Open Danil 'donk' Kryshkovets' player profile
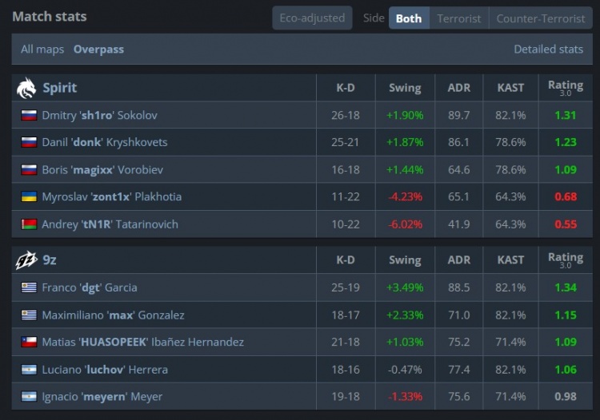600x420 pixels. 105,142
